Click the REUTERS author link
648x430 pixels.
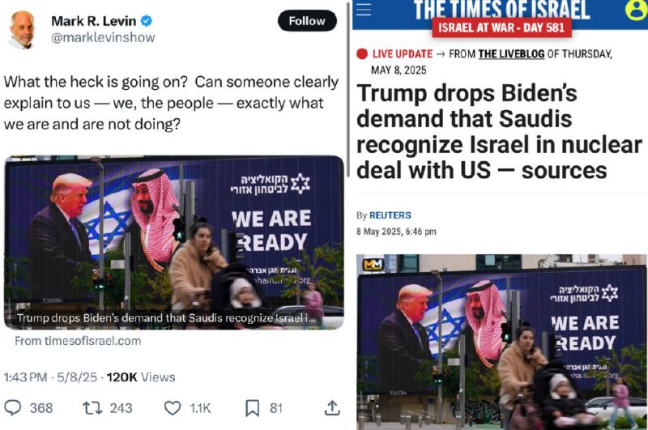(390, 215)
